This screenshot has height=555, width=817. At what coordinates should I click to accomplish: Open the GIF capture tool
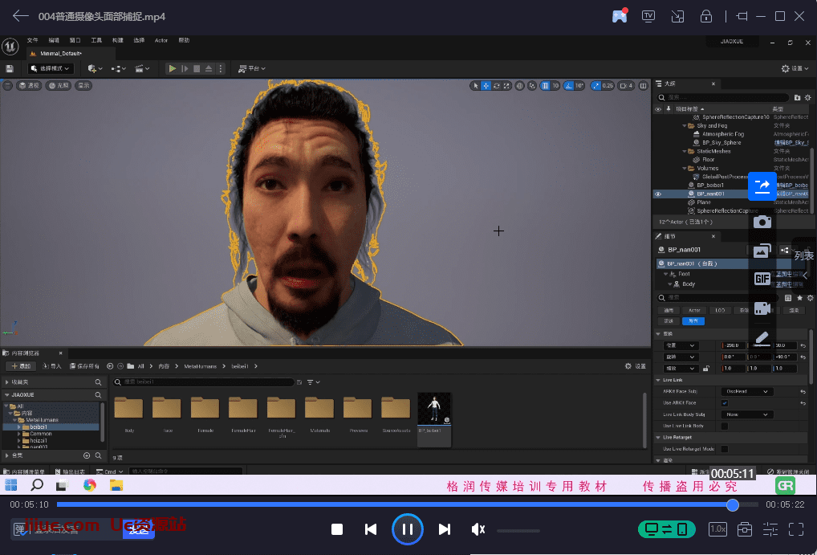pos(762,279)
